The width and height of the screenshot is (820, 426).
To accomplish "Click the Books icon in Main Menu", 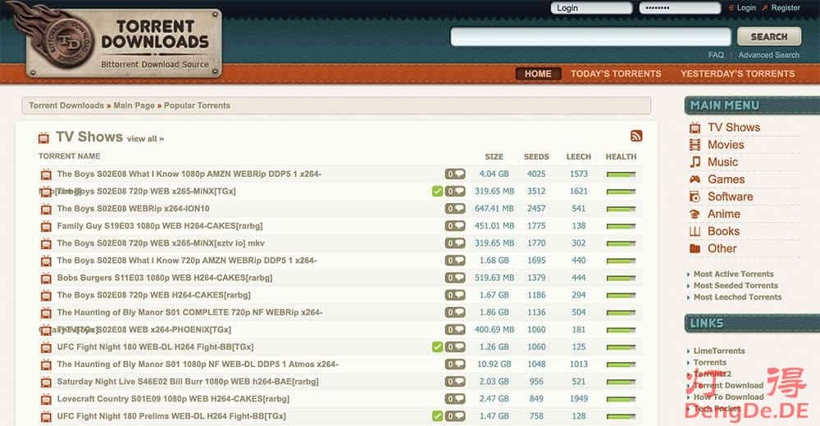I will (x=695, y=232).
